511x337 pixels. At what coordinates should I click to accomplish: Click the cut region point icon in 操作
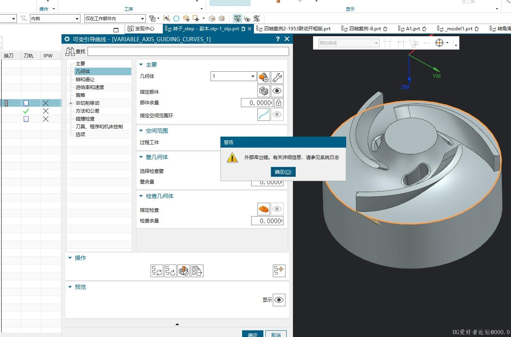tap(279, 270)
